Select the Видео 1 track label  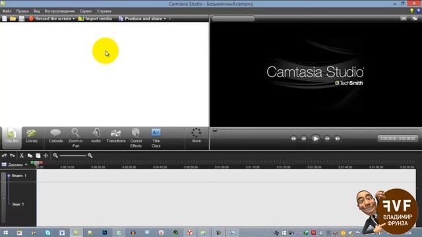point(19,176)
